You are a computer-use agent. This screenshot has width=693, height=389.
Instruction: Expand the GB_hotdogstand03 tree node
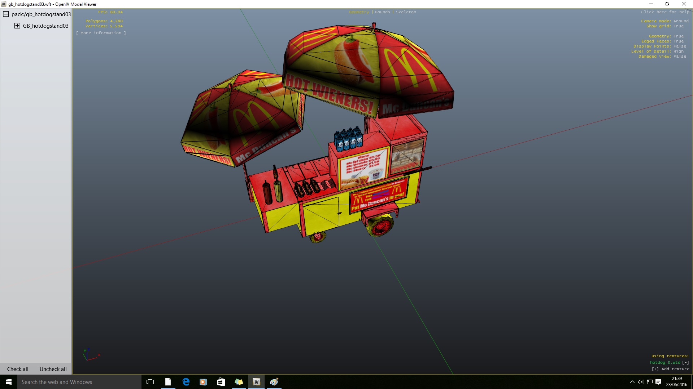tap(17, 26)
